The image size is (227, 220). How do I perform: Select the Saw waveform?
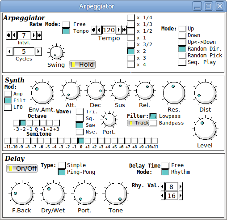80,125
